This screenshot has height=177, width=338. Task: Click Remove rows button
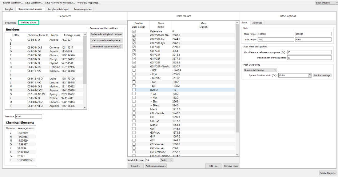pos(231,166)
